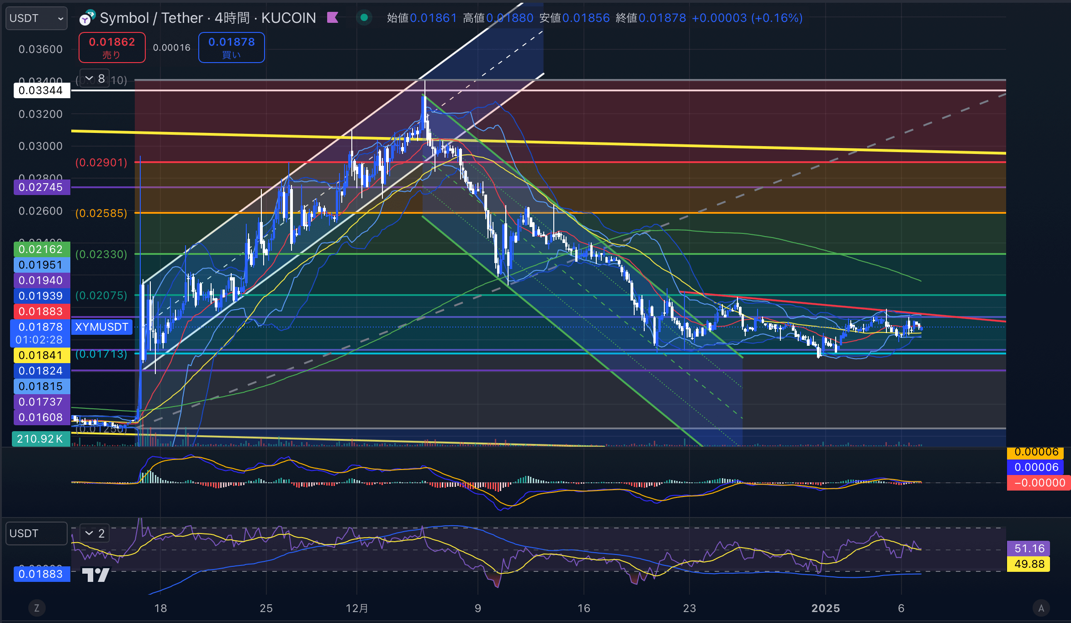The width and height of the screenshot is (1071, 623).
Task: Open the Symbol / Tether symbol title
Action: 208,18
